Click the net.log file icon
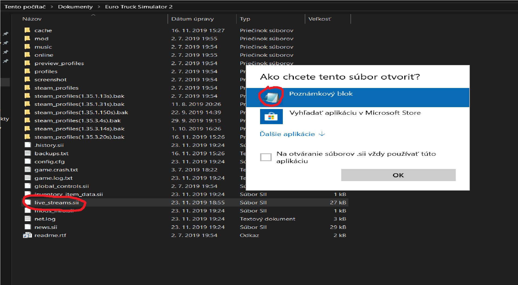This screenshot has width=518, height=285. pos(28,219)
